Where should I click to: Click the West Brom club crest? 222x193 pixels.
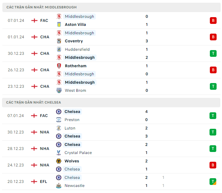[x=59, y=90]
